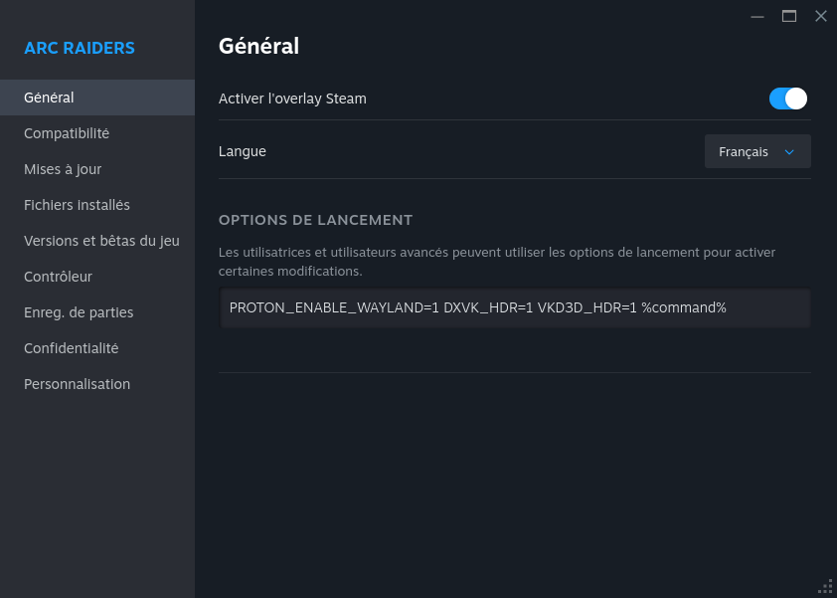Image resolution: width=837 pixels, height=598 pixels.
Task: Close the properties window
Action: [821, 17]
